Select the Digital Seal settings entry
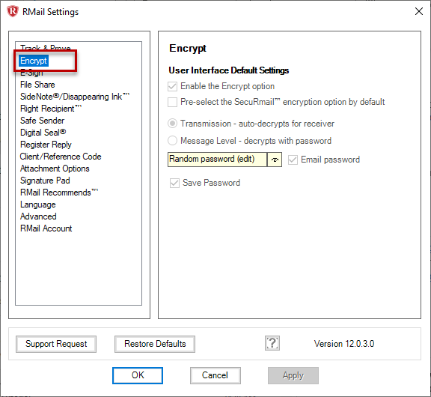 click(43, 133)
